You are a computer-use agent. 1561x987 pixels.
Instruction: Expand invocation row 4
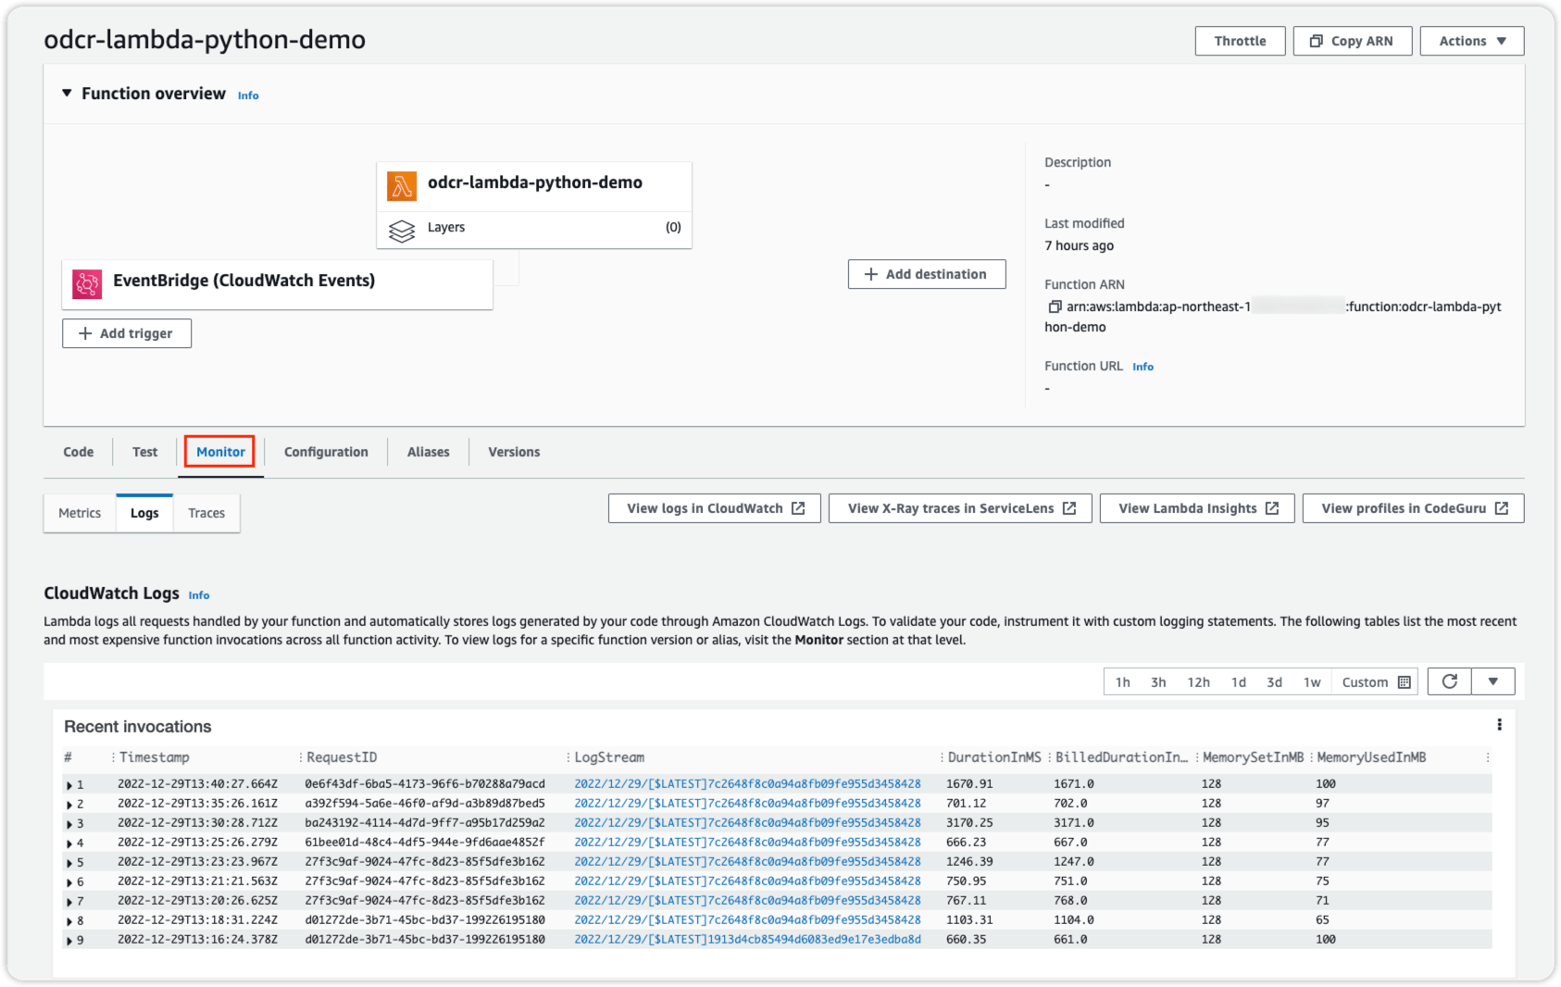point(69,843)
